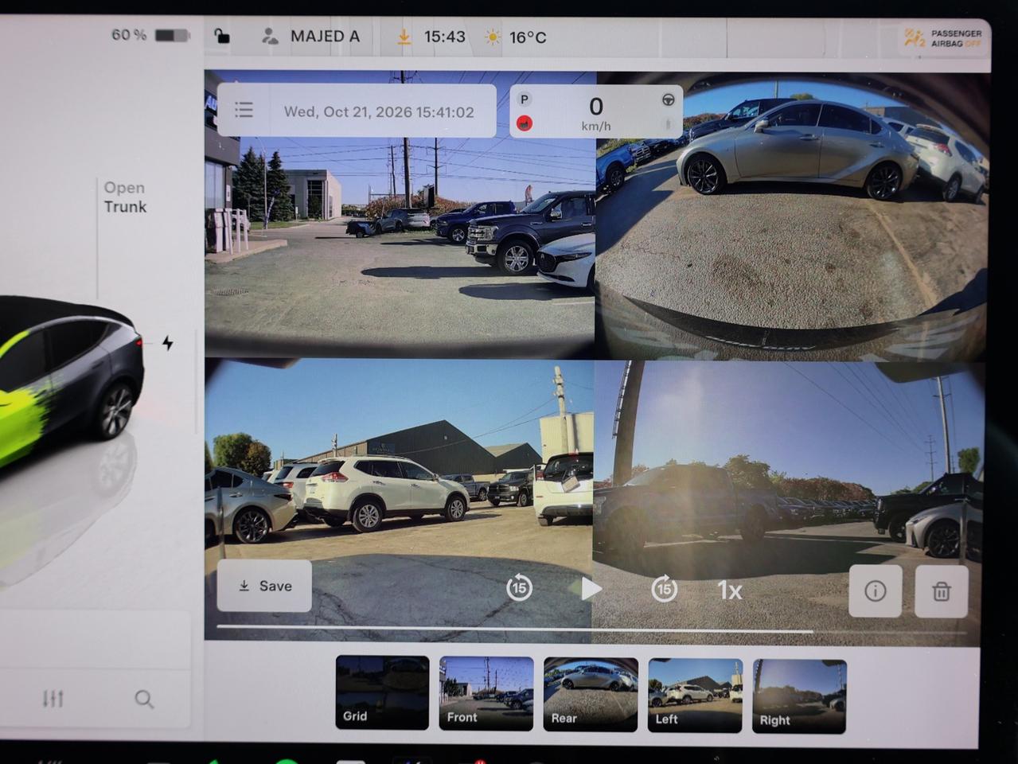Screen dimensions: 1018x764
Task: Delete the clip with the trash icon
Action: [942, 591]
